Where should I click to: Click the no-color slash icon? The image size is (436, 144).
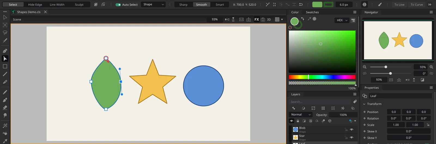[x=290, y=27]
